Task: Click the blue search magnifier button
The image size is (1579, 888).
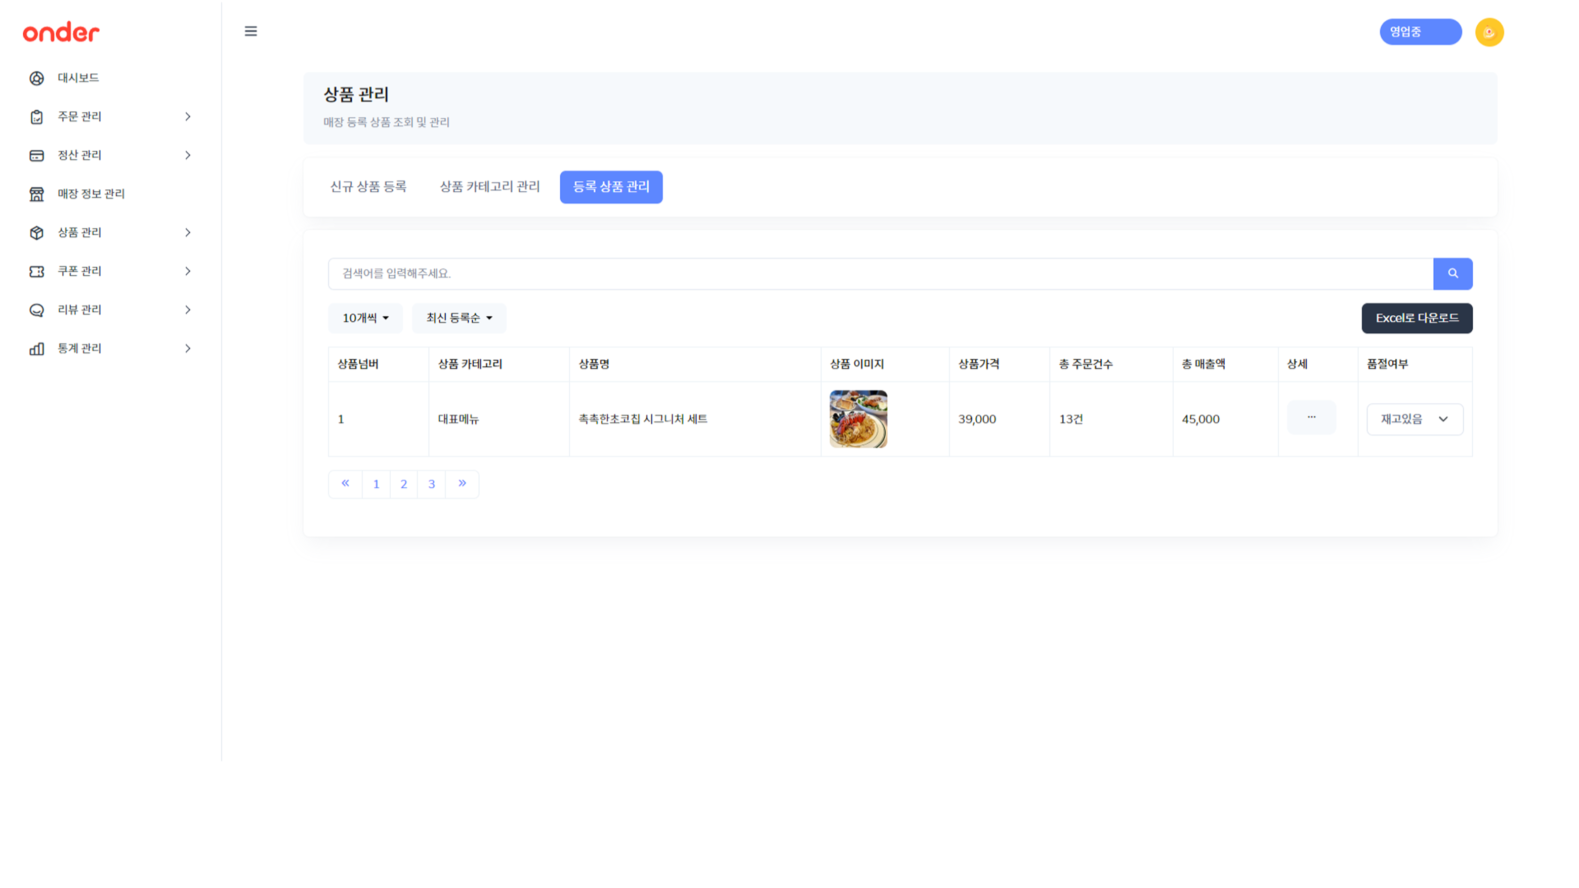Action: click(1452, 274)
